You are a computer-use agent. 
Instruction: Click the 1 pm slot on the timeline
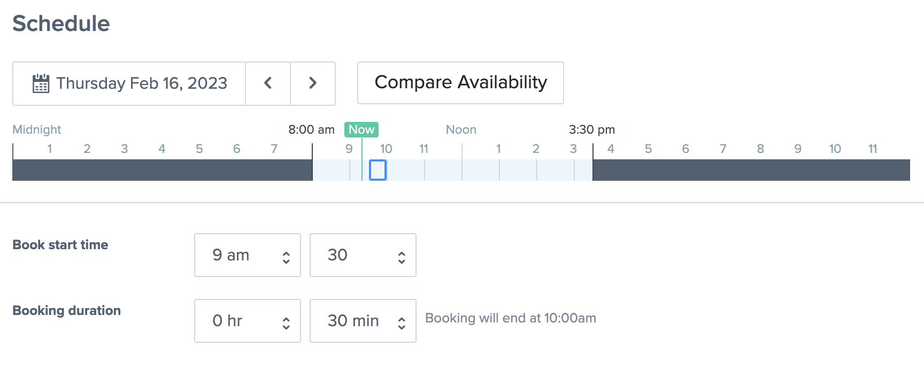(x=518, y=170)
